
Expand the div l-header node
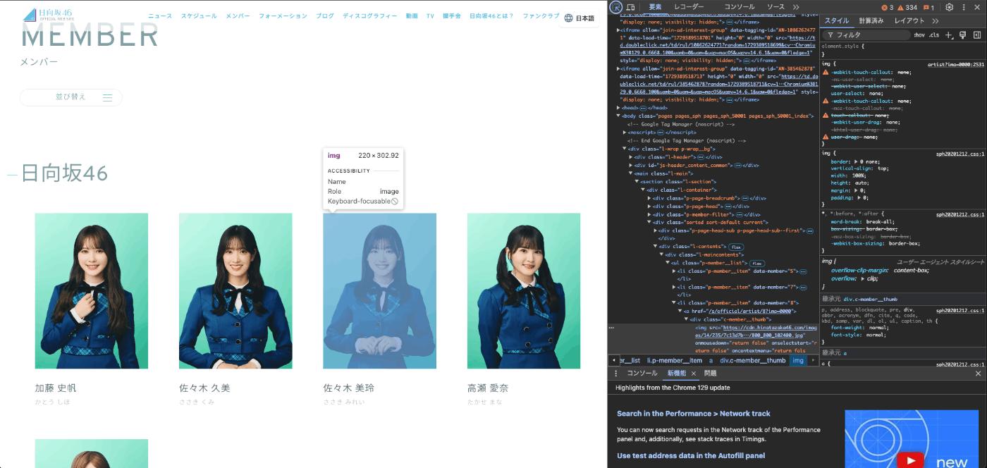[x=631, y=157]
